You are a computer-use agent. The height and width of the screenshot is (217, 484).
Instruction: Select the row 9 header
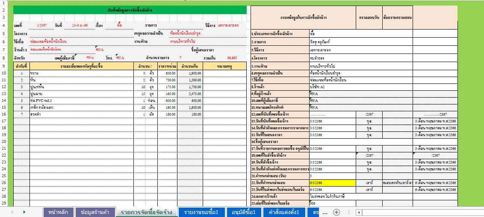pyautogui.click(x=4, y=66)
